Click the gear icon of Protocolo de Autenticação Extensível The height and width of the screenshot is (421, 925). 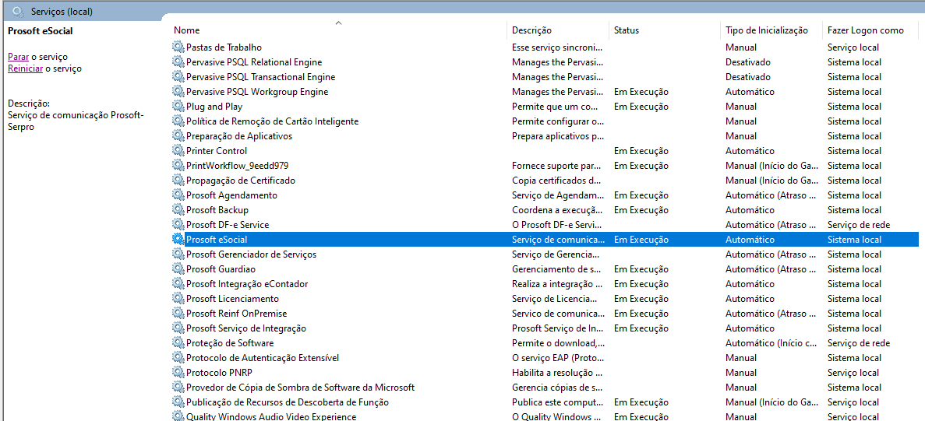(178, 357)
